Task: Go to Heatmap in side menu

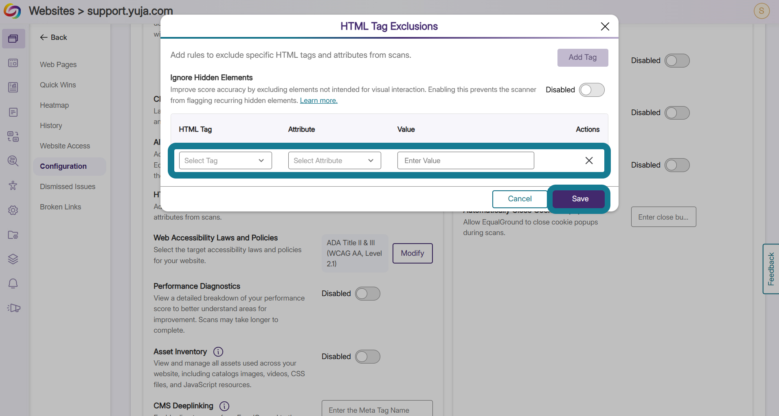Action: click(x=55, y=105)
